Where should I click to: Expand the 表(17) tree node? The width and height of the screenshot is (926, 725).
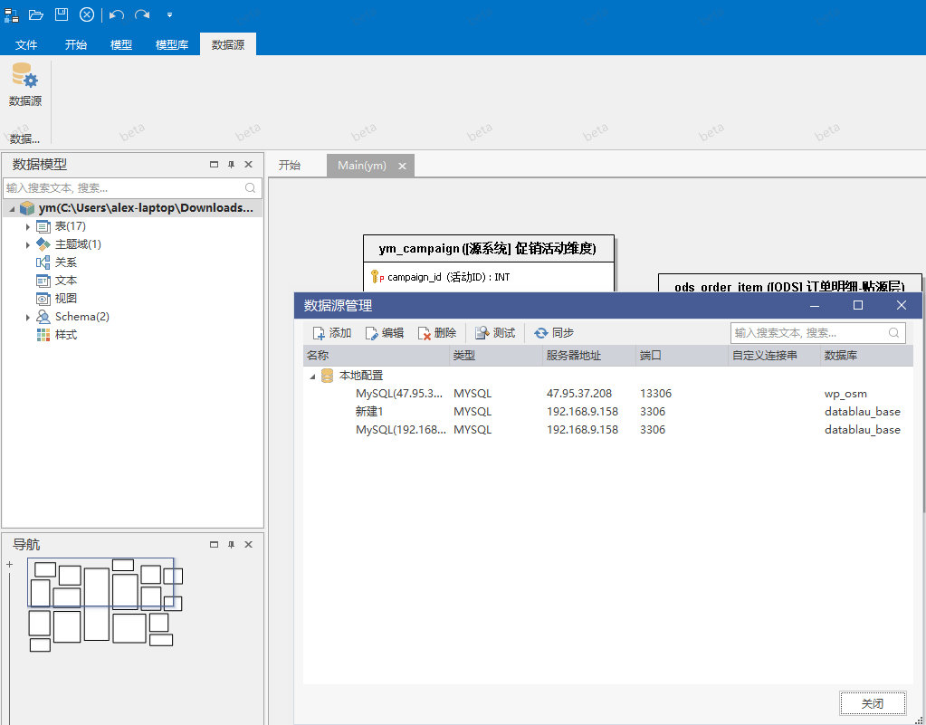[x=28, y=226]
